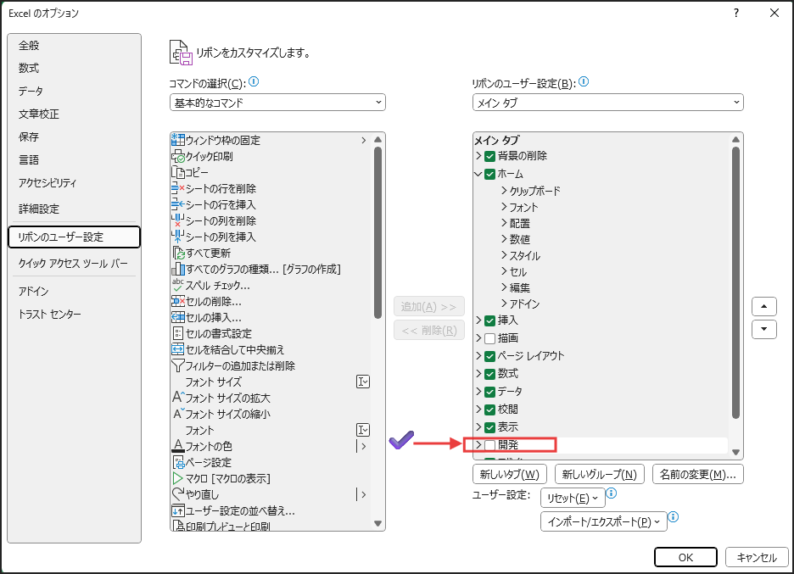The width and height of the screenshot is (794, 574).
Task: Click the ウィンドウ枠の固定 command icon
Action: click(x=178, y=140)
